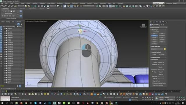This screenshot has height=105, width=186.
Task: Click the Sphere primitive button
Action: [154, 36]
